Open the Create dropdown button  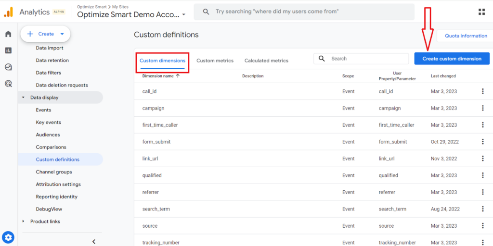[x=45, y=34]
